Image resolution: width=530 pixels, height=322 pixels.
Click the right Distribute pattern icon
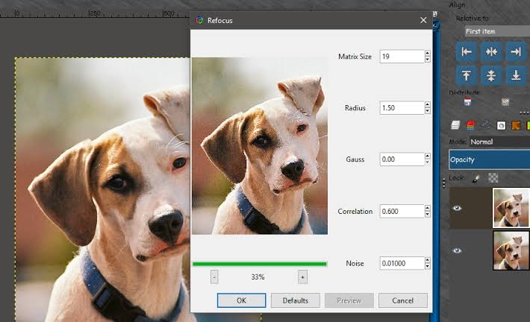click(x=505, y=102)
